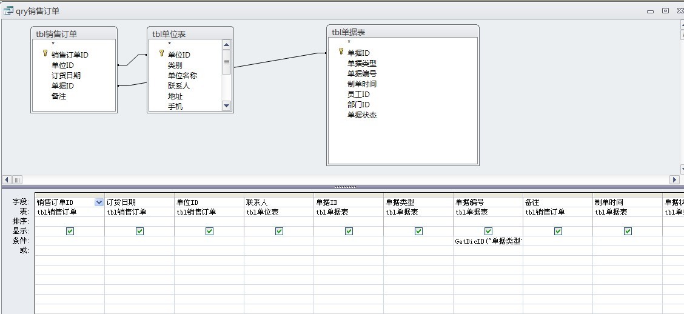Toggle the 显示 checkbox under 联系人 column
This screenshot has height=314, width=684.
279,231
